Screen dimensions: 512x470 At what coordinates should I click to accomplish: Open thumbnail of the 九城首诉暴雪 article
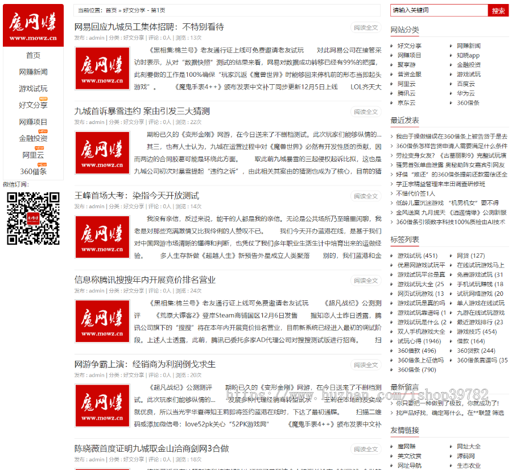(x=102, y=152)
